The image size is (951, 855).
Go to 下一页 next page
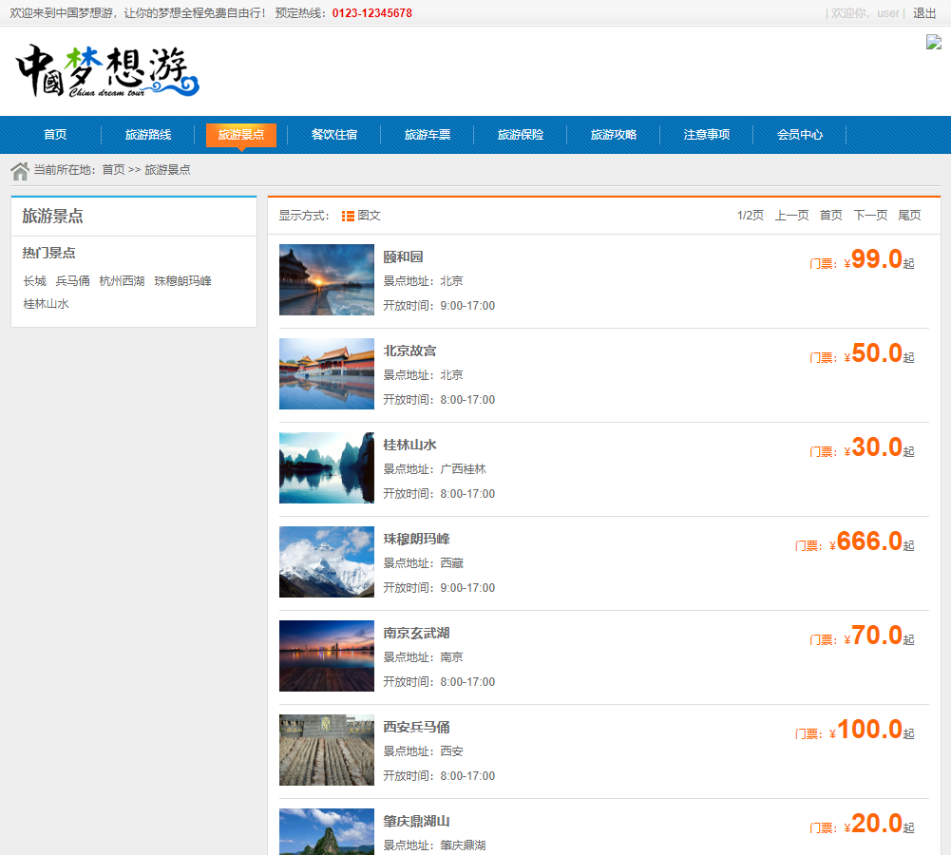click(870, 216)
